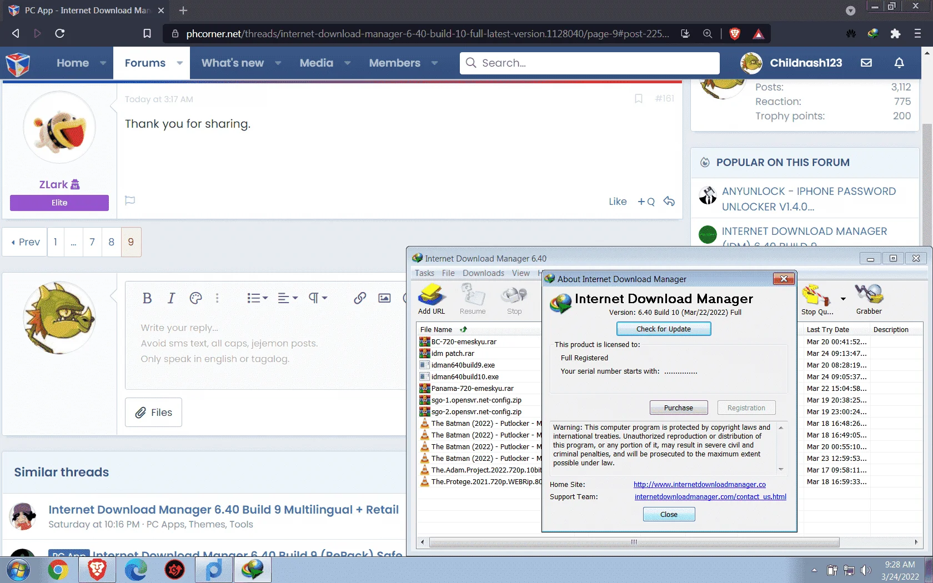Toggle bold formatting in reply editor
933x583 pixels.
click(x=147, y=298)
